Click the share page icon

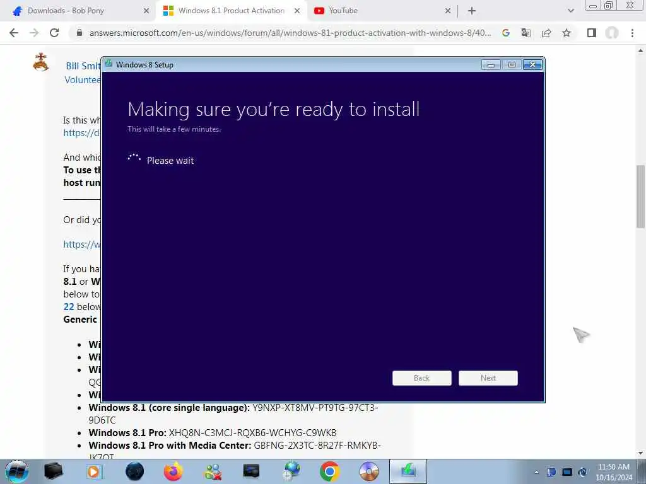[546, 33]
